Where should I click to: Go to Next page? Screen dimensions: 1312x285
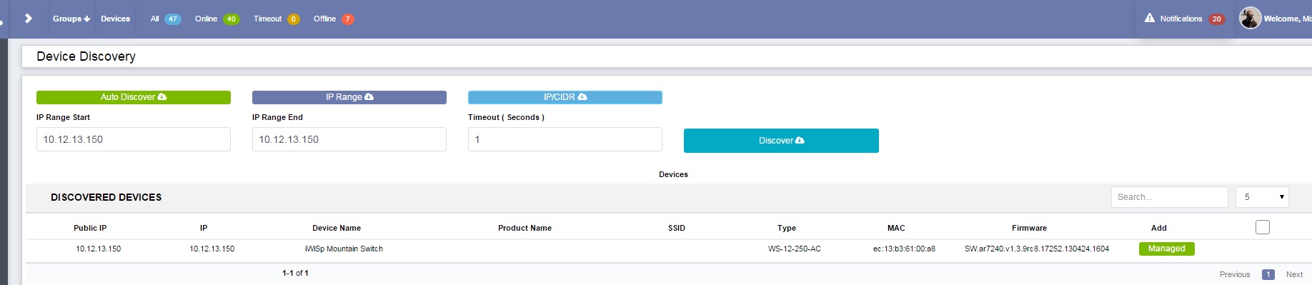[1294, 274]
